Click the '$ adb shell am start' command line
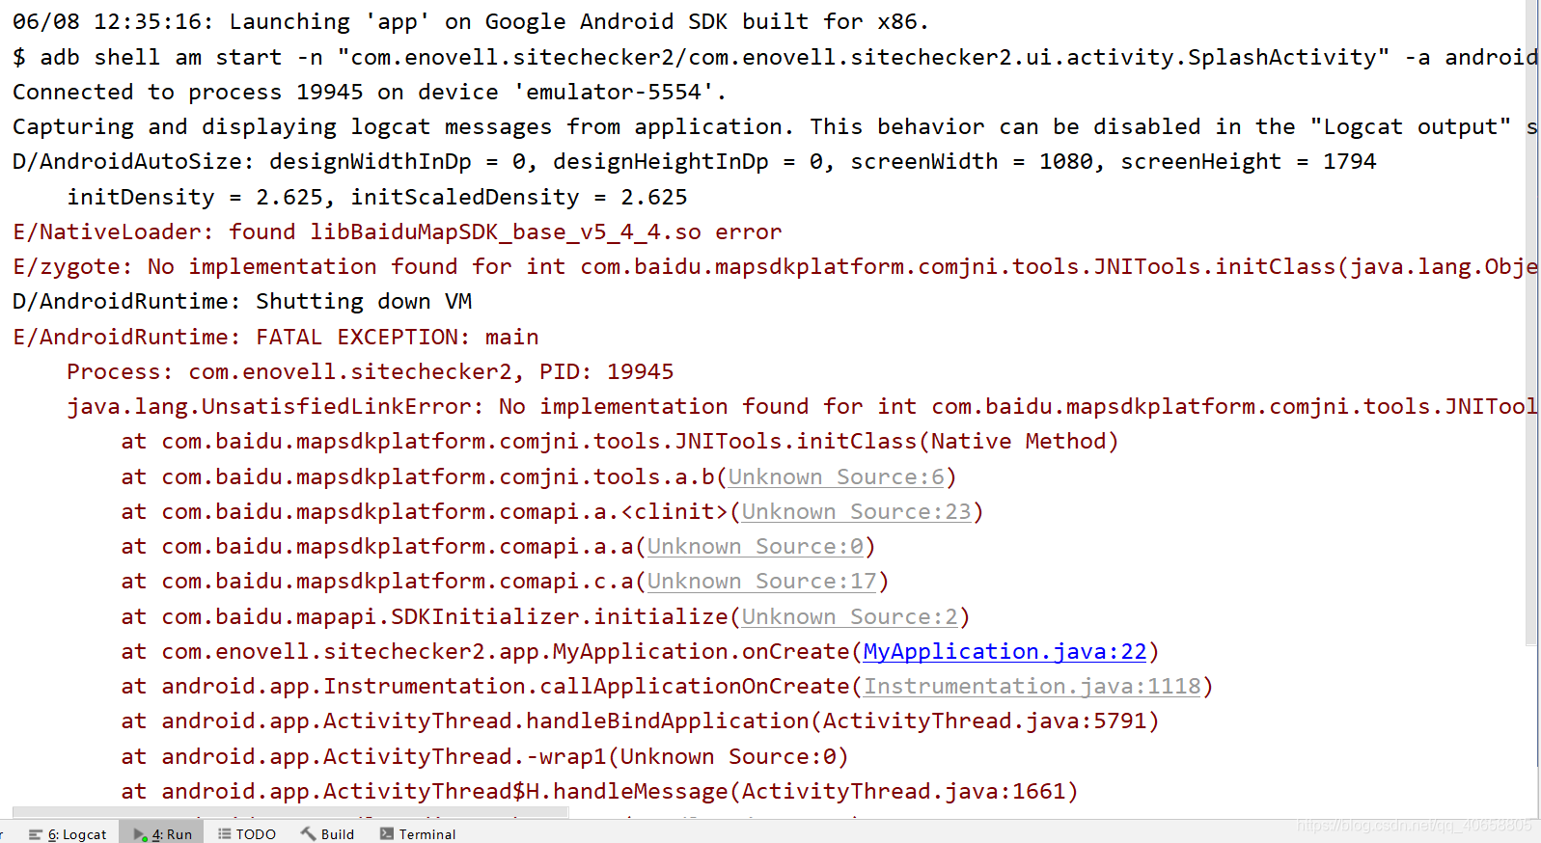Screen dimensions: 1541x843 (775, 58)
